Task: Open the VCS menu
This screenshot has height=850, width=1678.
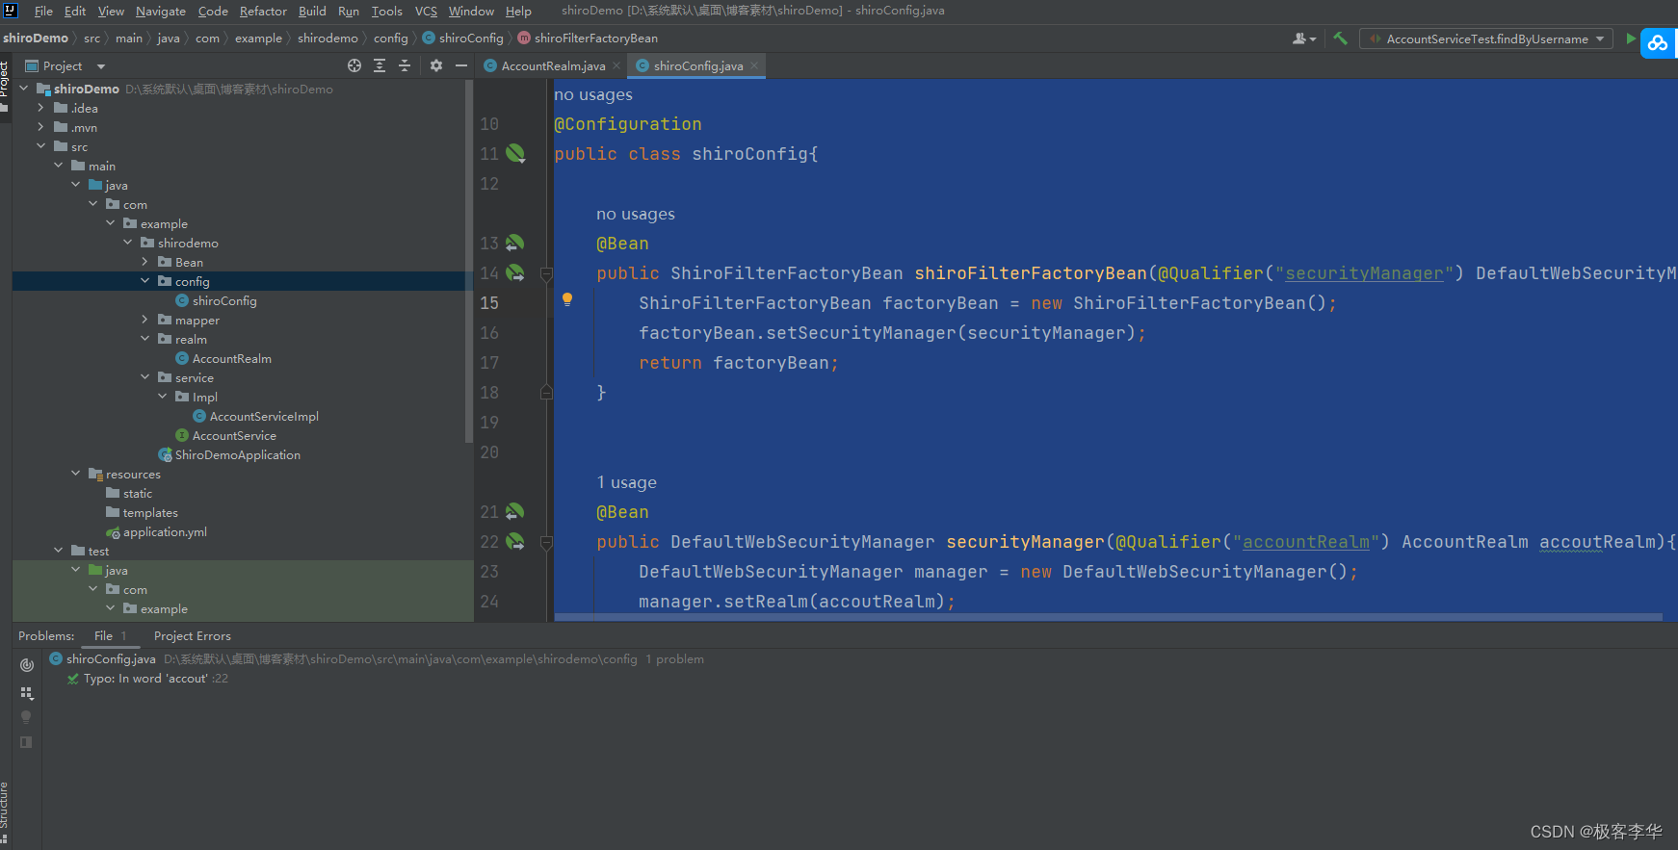Action: pos(426,12)
